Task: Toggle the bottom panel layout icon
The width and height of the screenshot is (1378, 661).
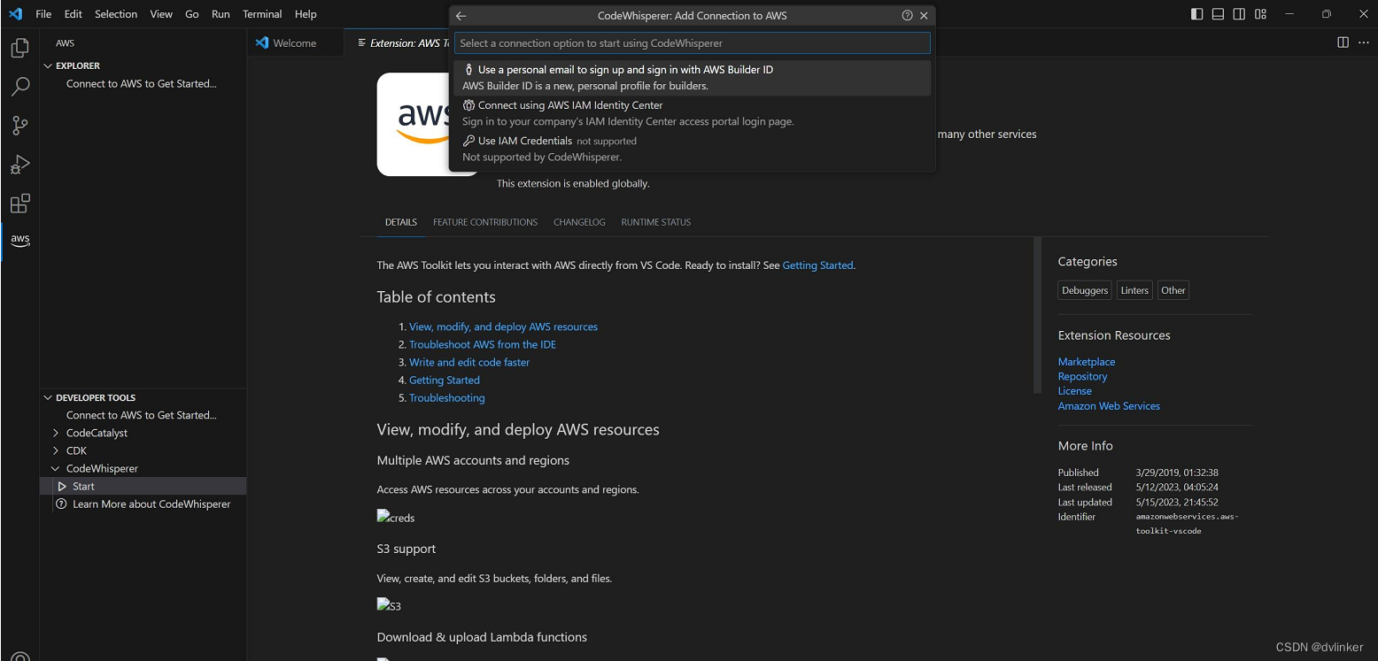Action: tap(1219, 14)
